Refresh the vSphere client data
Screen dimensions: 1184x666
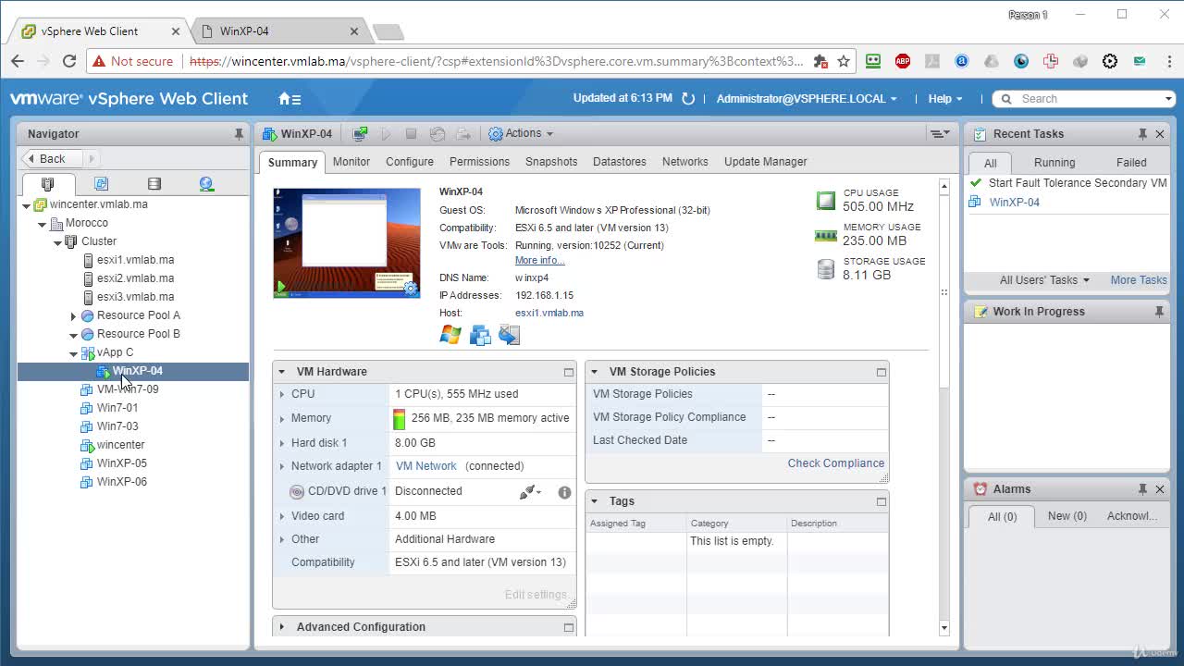[x=687, y=99]
